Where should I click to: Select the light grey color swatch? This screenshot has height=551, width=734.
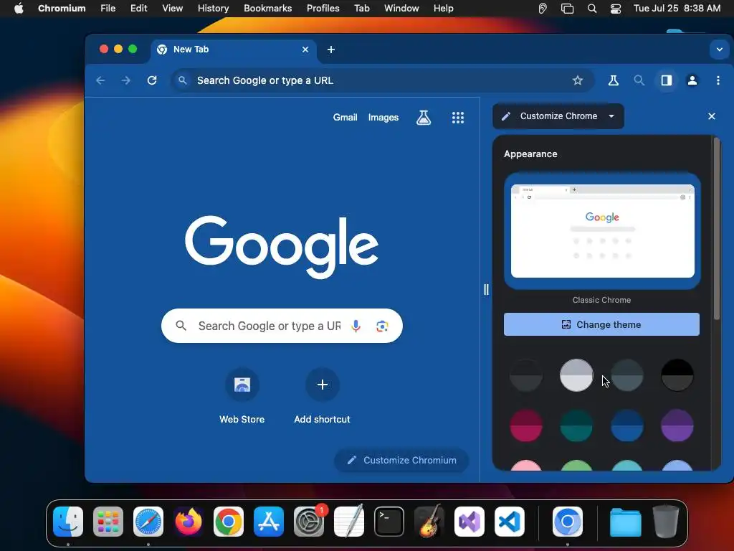[x=576, y=375]
